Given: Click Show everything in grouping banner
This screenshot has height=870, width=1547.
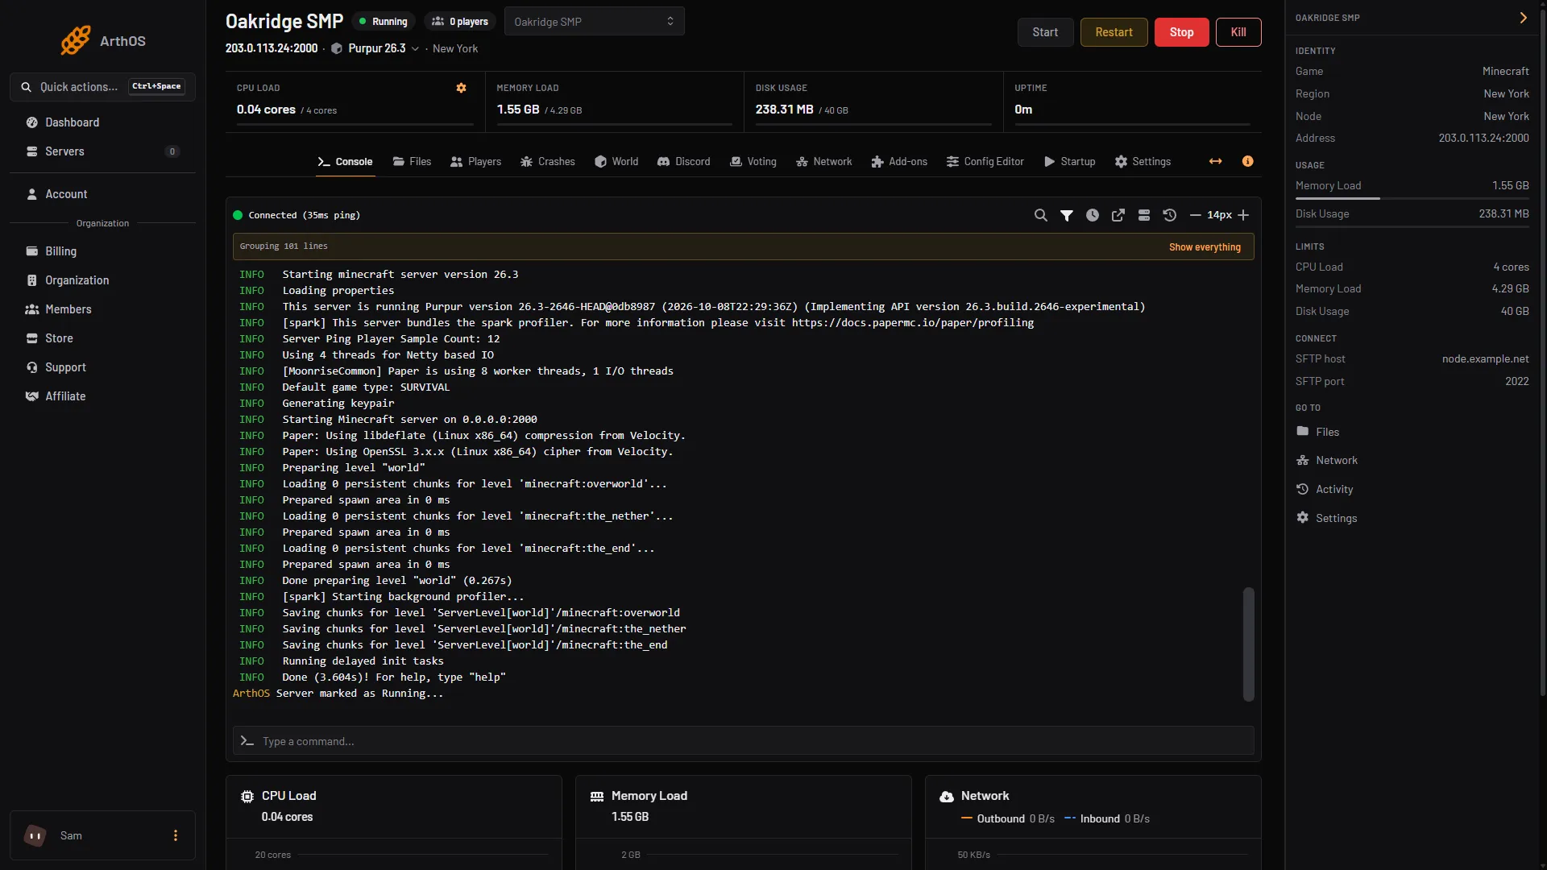Looking at the screenshot, I should click(x=1205, y=246).
